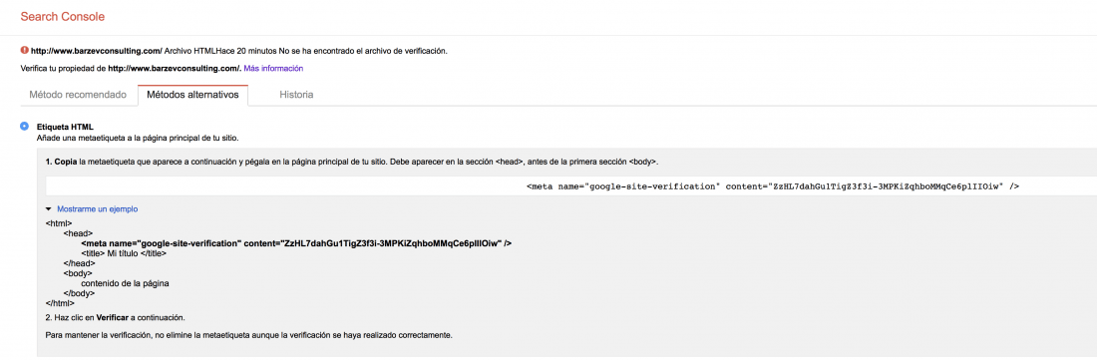The width and height of the screenshot is (1097, 360).
Task: Switch to the Método recomendado tab
Action: tap(78, 95)
